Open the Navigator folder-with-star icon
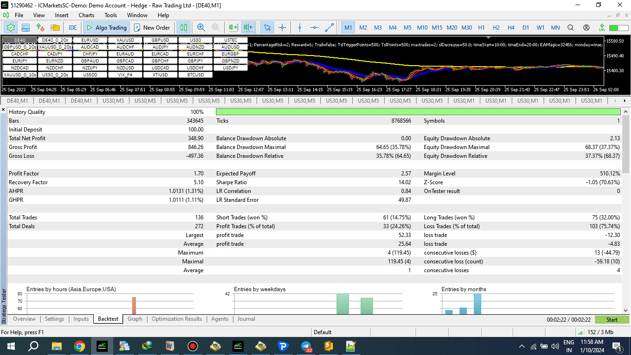This screenshot has height=355, width=631. pyautogui.click(x=55, y=27)
